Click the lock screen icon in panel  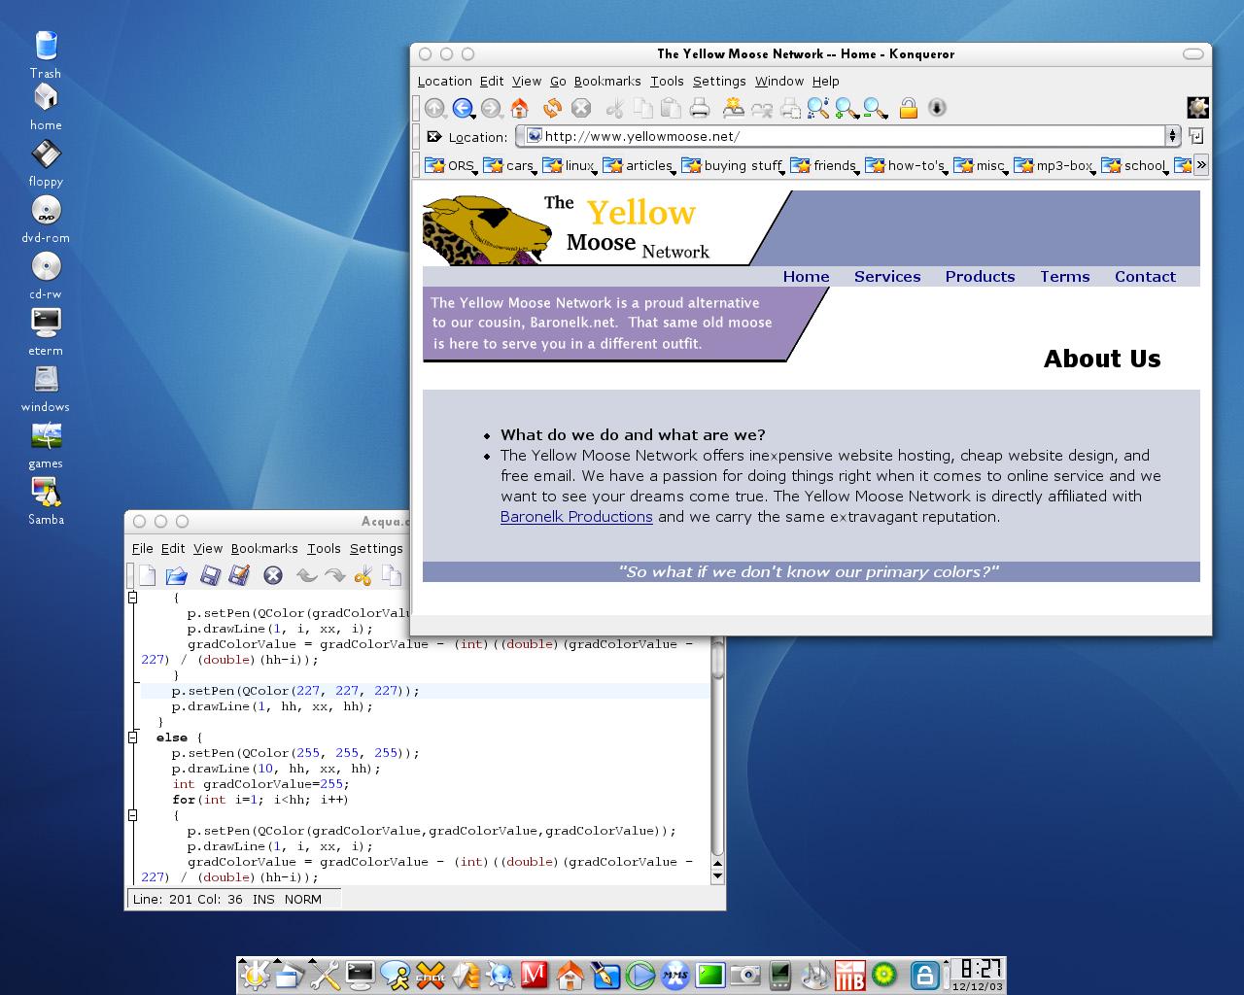pos(924,975)
